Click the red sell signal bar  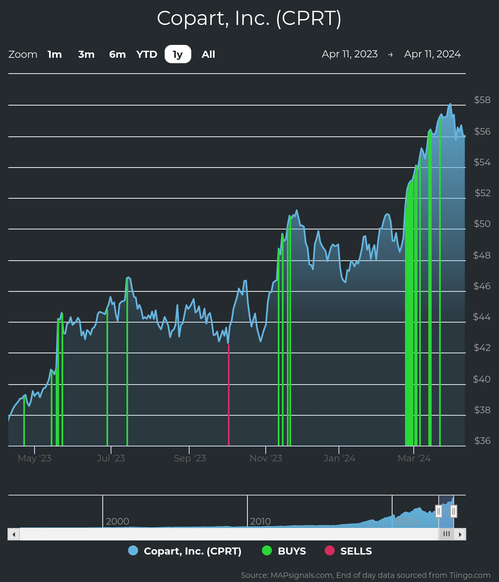[228, 395]
